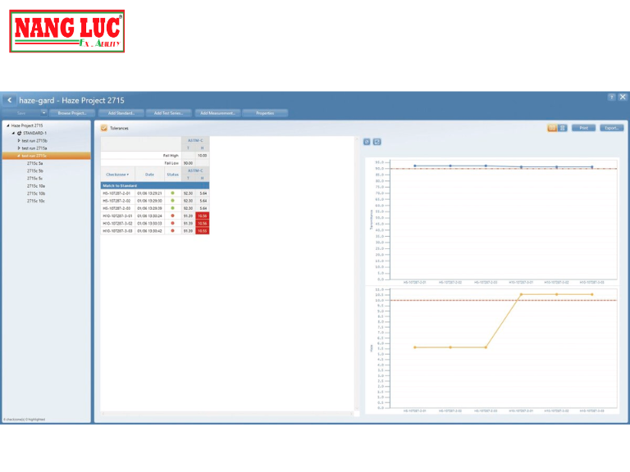Click the second small chart tool icon above graphs
The width and height of the screenshot is (630, 472).
coord(377,142)
